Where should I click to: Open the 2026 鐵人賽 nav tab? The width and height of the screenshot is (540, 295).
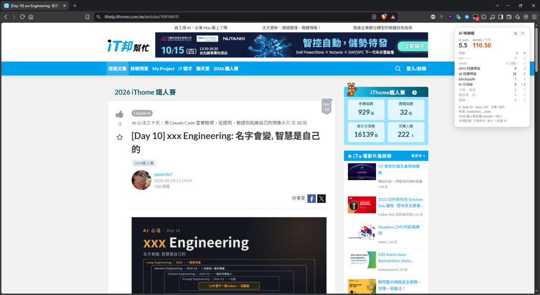click(x=226, y=69)
